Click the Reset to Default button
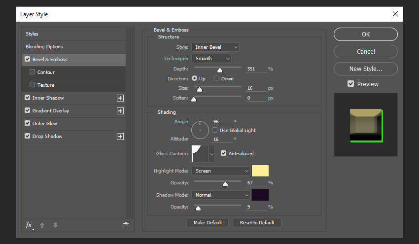This screenshot has height=244, width=419. tap(257, 223)
